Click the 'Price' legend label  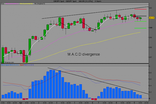pyautogui.click(x=2, y=4)
